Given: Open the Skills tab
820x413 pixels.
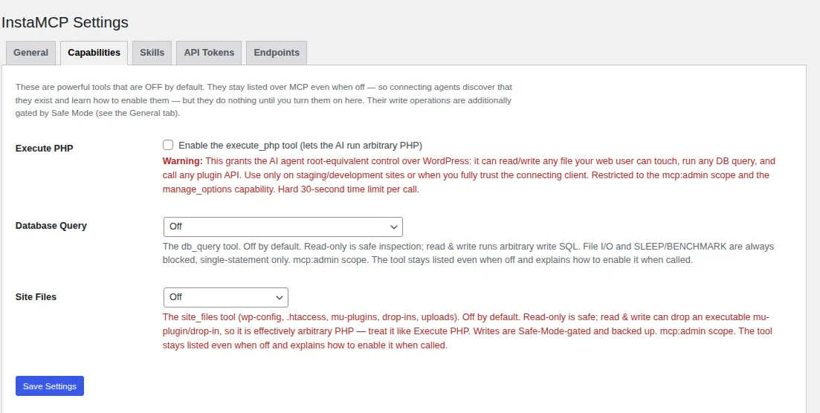Looking at the screenshot, I should click(152, 53).
